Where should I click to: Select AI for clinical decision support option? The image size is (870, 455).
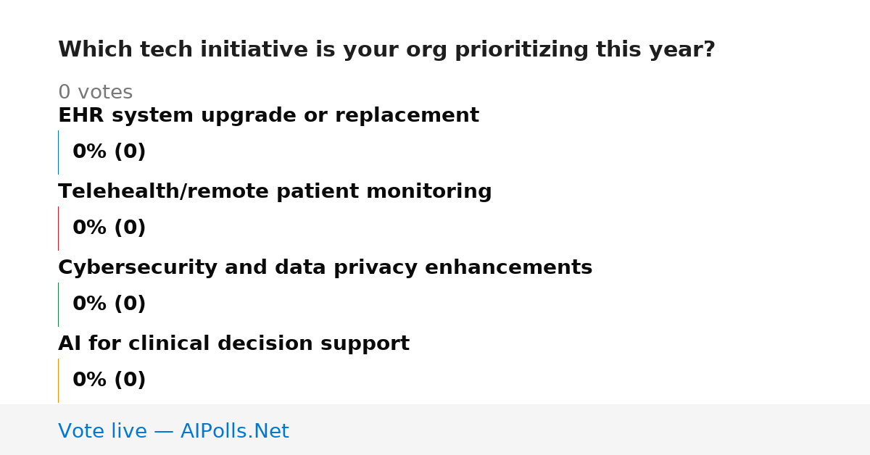point(233,344)
